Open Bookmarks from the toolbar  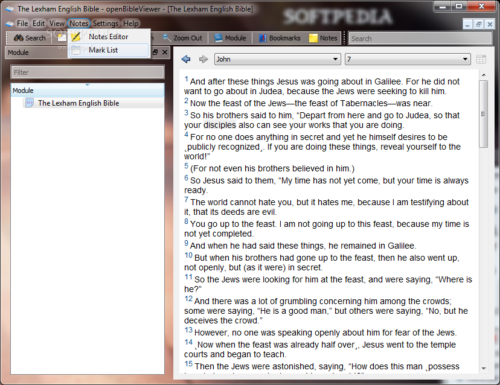click(280, 38)
